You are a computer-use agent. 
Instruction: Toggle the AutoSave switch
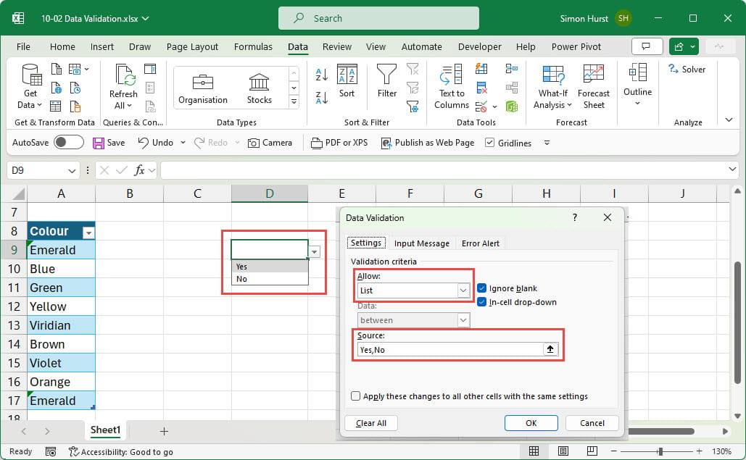click(x=69, y=143)
